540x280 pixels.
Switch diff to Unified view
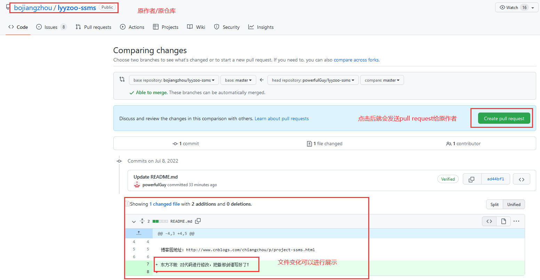click(514, 204)
